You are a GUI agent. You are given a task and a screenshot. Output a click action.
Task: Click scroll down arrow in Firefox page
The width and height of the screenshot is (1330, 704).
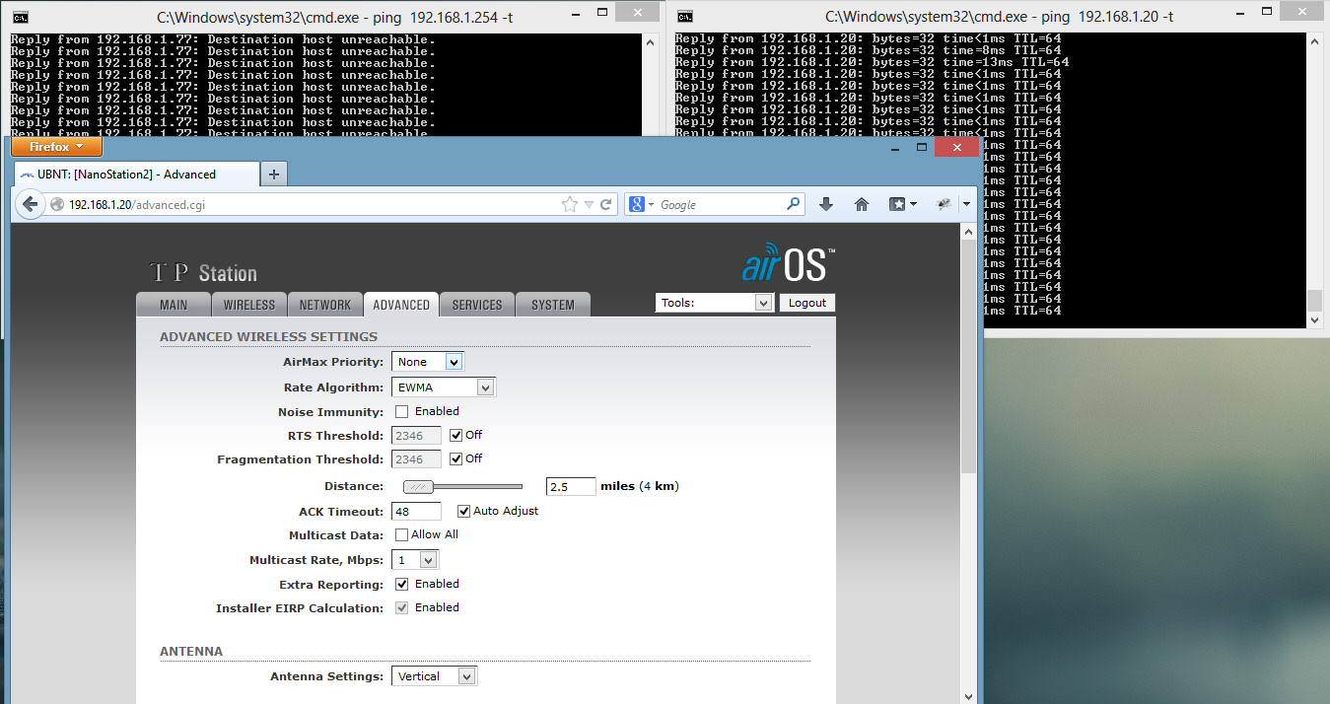(x=968, y=695)
